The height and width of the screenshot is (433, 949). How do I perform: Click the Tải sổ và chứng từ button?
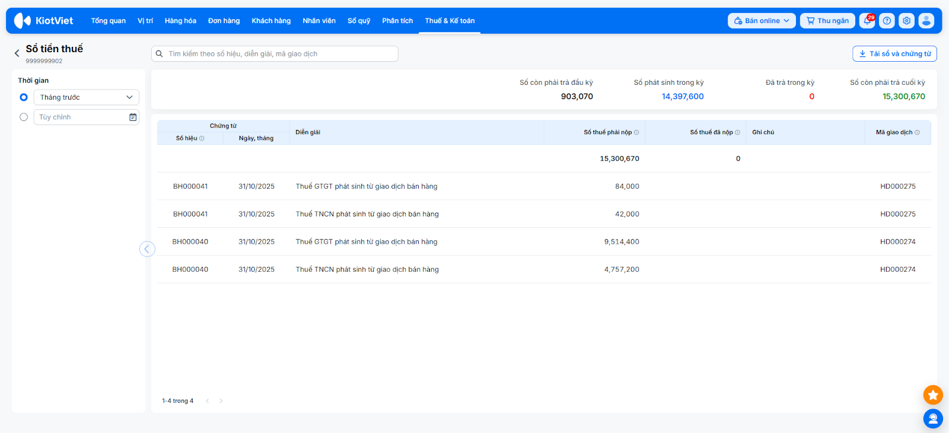click(x=894, y=54)
